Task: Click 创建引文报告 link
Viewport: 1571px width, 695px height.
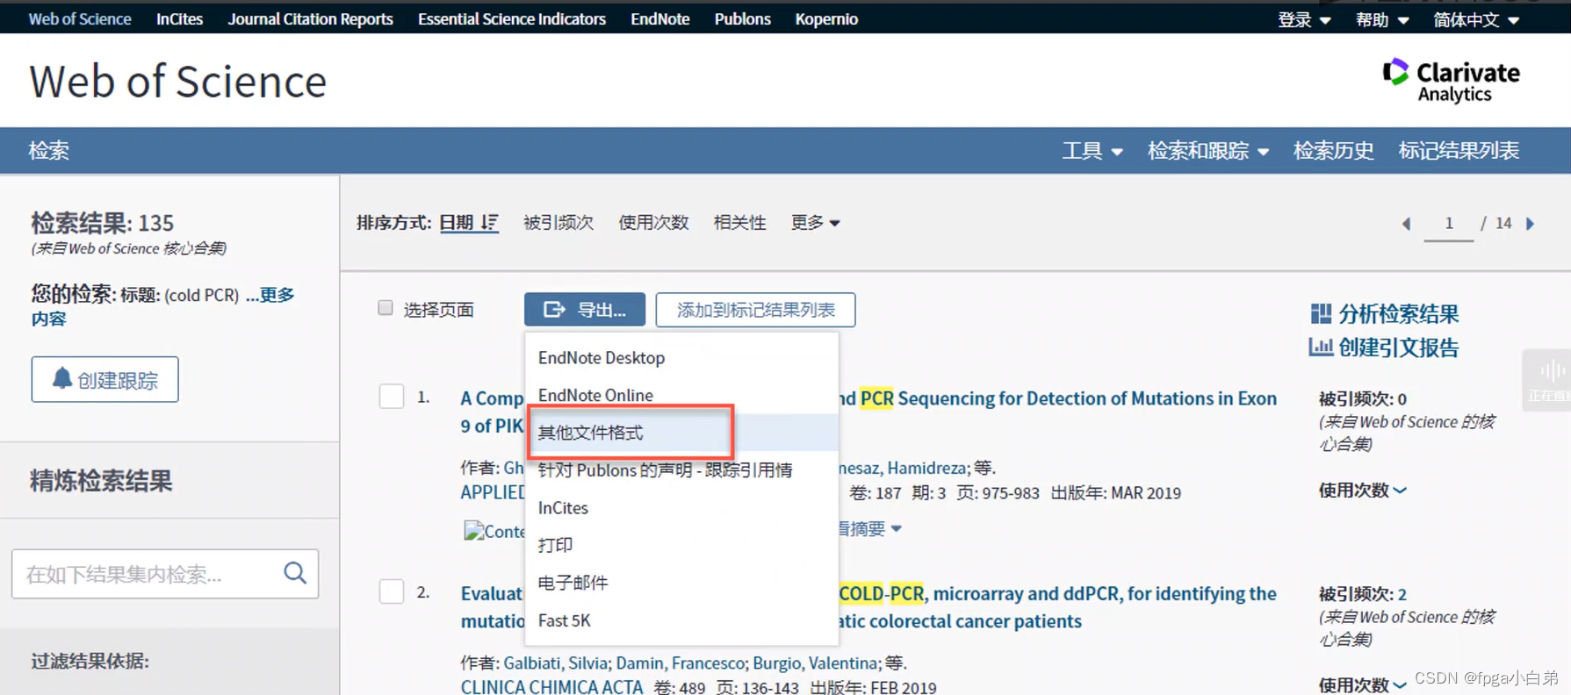Action: tap(1398, 347)
